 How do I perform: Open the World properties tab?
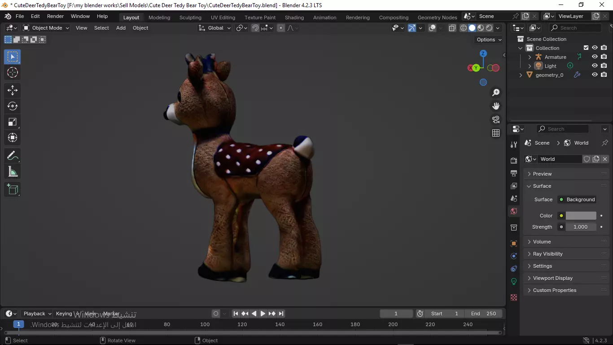(x=514, y=211)
